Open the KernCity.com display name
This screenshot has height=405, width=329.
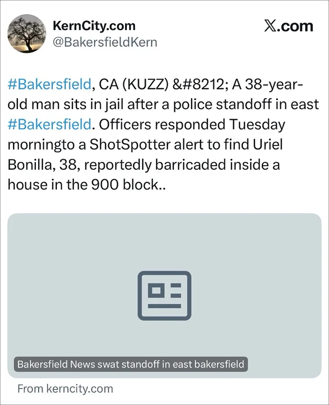click(94, 26)
